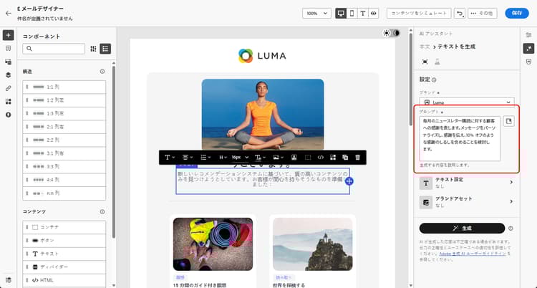Open brand shield icon in right rail

click(529, 62)
